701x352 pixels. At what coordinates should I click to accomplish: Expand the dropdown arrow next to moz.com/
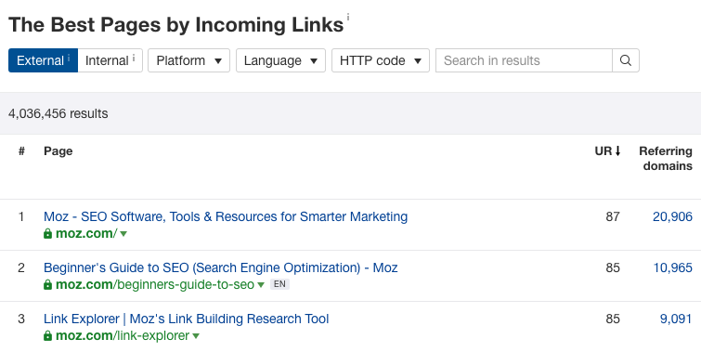pyautogui.click(x=123, y=234)
